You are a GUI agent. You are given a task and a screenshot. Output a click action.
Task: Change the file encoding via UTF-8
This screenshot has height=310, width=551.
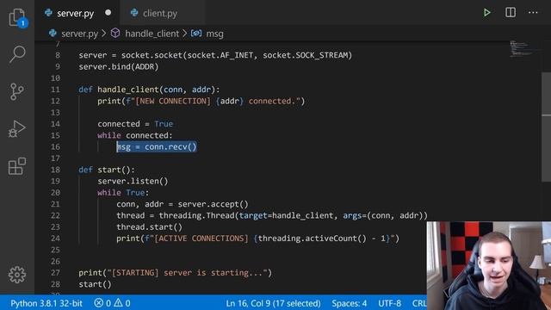pyautogui.click(x=389, y=303)
